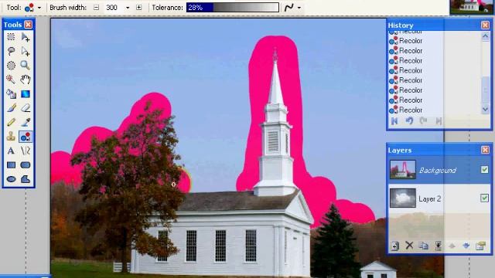Increase the brush width
The height and width of the screenshot is (278, 495).
click(x=139, y=8)
